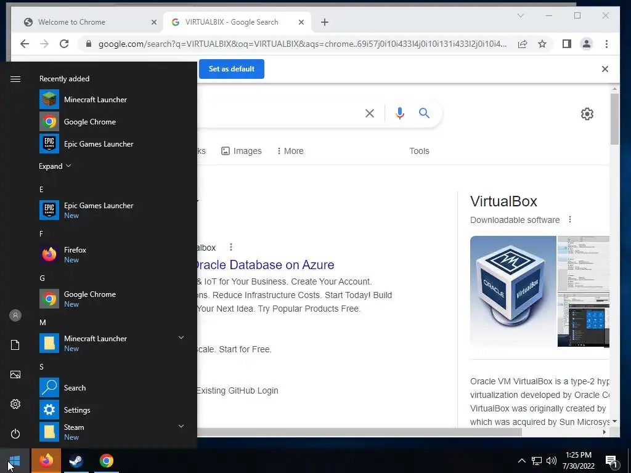Open Chrome tab search dropdown arrow

[521, 15]
